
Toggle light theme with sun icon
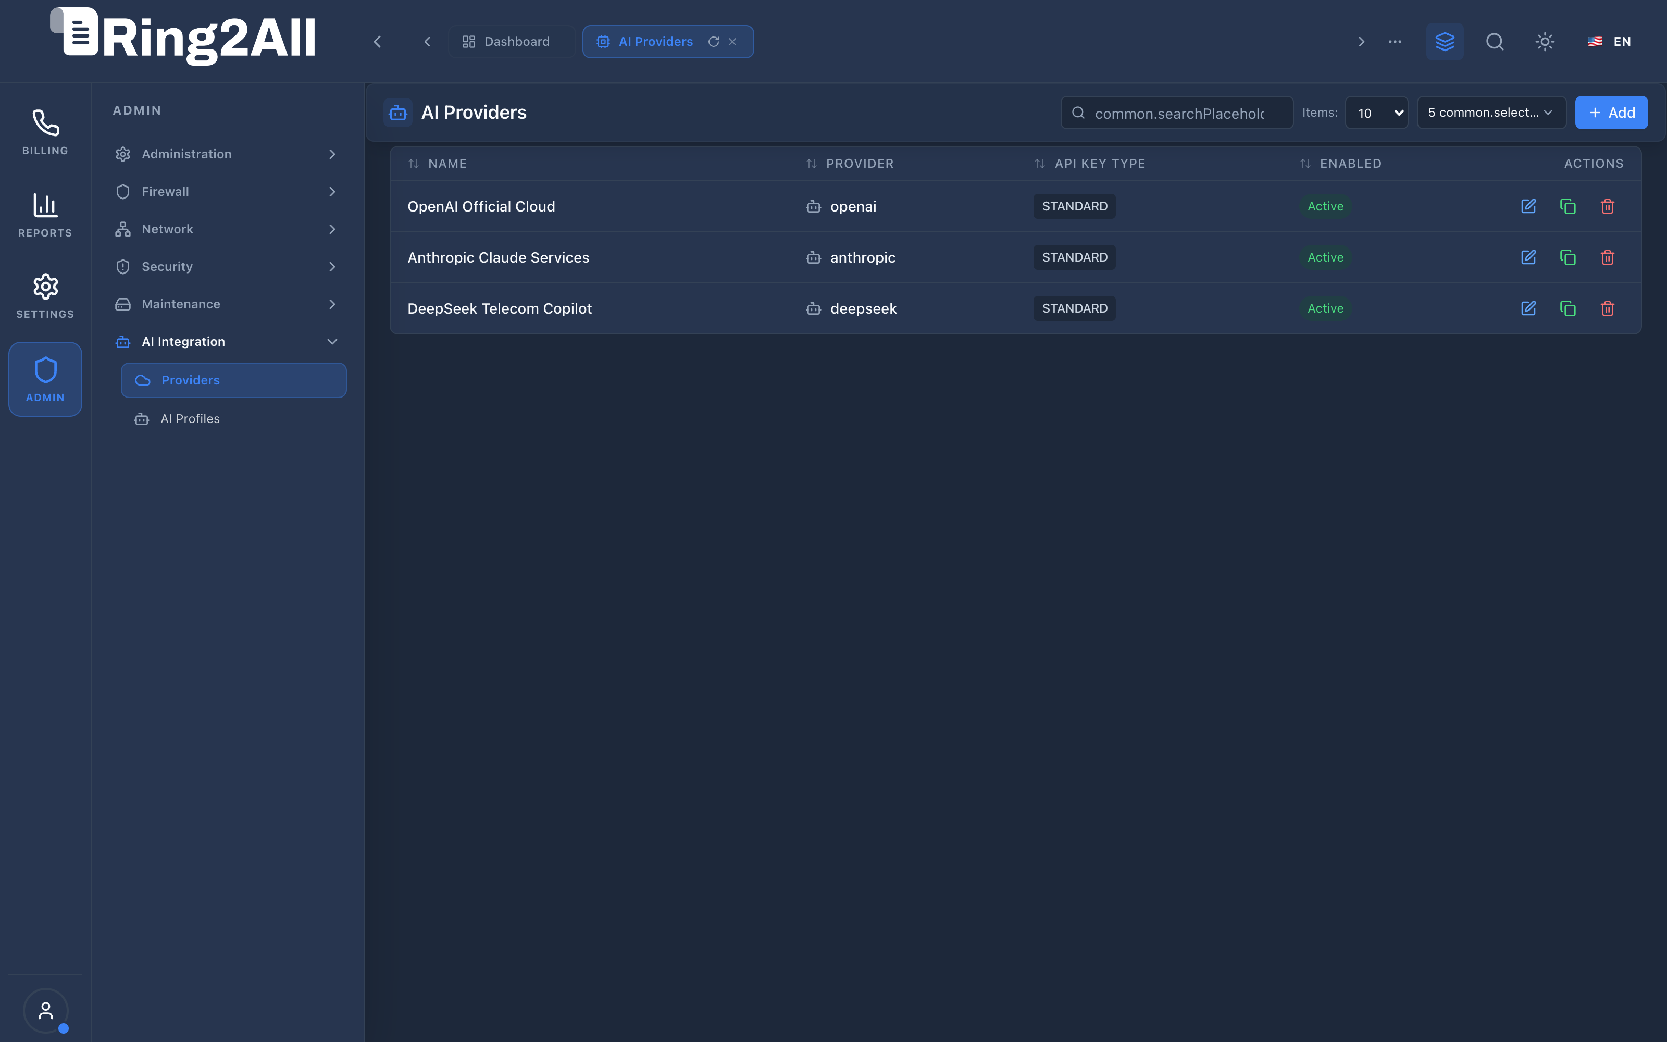click(1545, 41)
